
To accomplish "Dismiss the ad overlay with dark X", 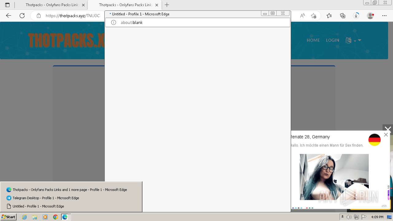I will coord(388,129).
